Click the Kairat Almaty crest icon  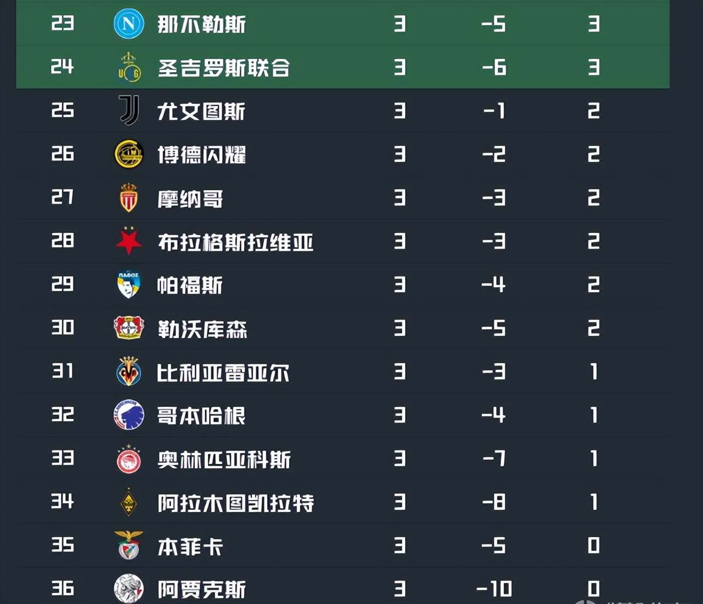click(x=129, y=502)
